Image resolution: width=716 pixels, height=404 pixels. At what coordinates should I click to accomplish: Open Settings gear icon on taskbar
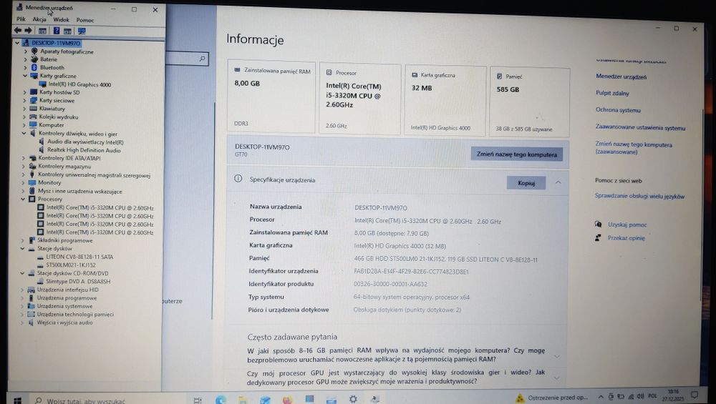point(353,400)
